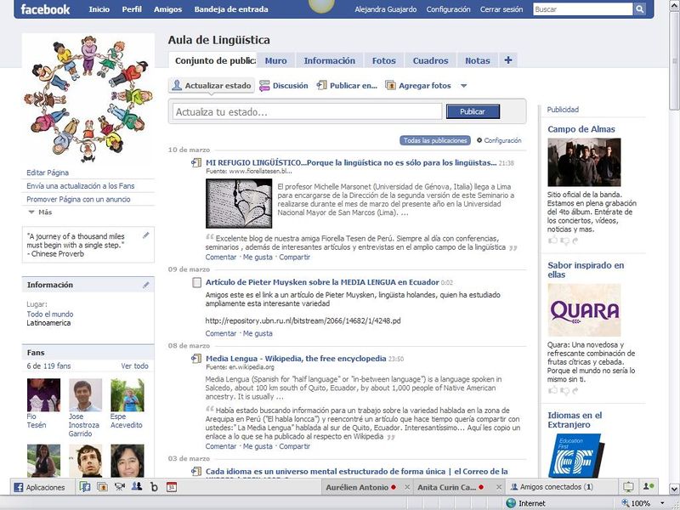Click Ver todo in Fans box
The height and width of the screenshot is (510, 680).
click(x=134, y=365)
